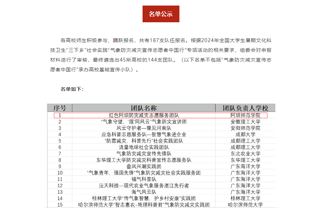Select the 序号 column header
Image resolution: width=323 pixels, height=208 pixels.
[x=60, y=107]
